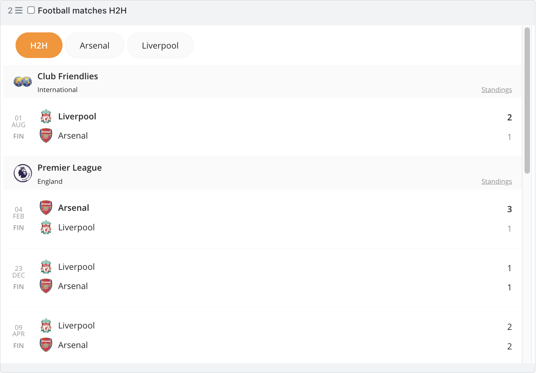Toggle the Football matches H2H checkbox
536x373 pixels.
[31, 10]
